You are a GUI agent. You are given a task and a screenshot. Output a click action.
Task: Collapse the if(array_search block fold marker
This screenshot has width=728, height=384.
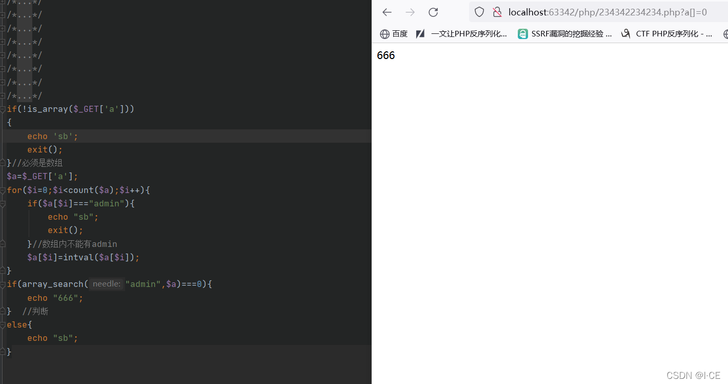click(3, 284)
